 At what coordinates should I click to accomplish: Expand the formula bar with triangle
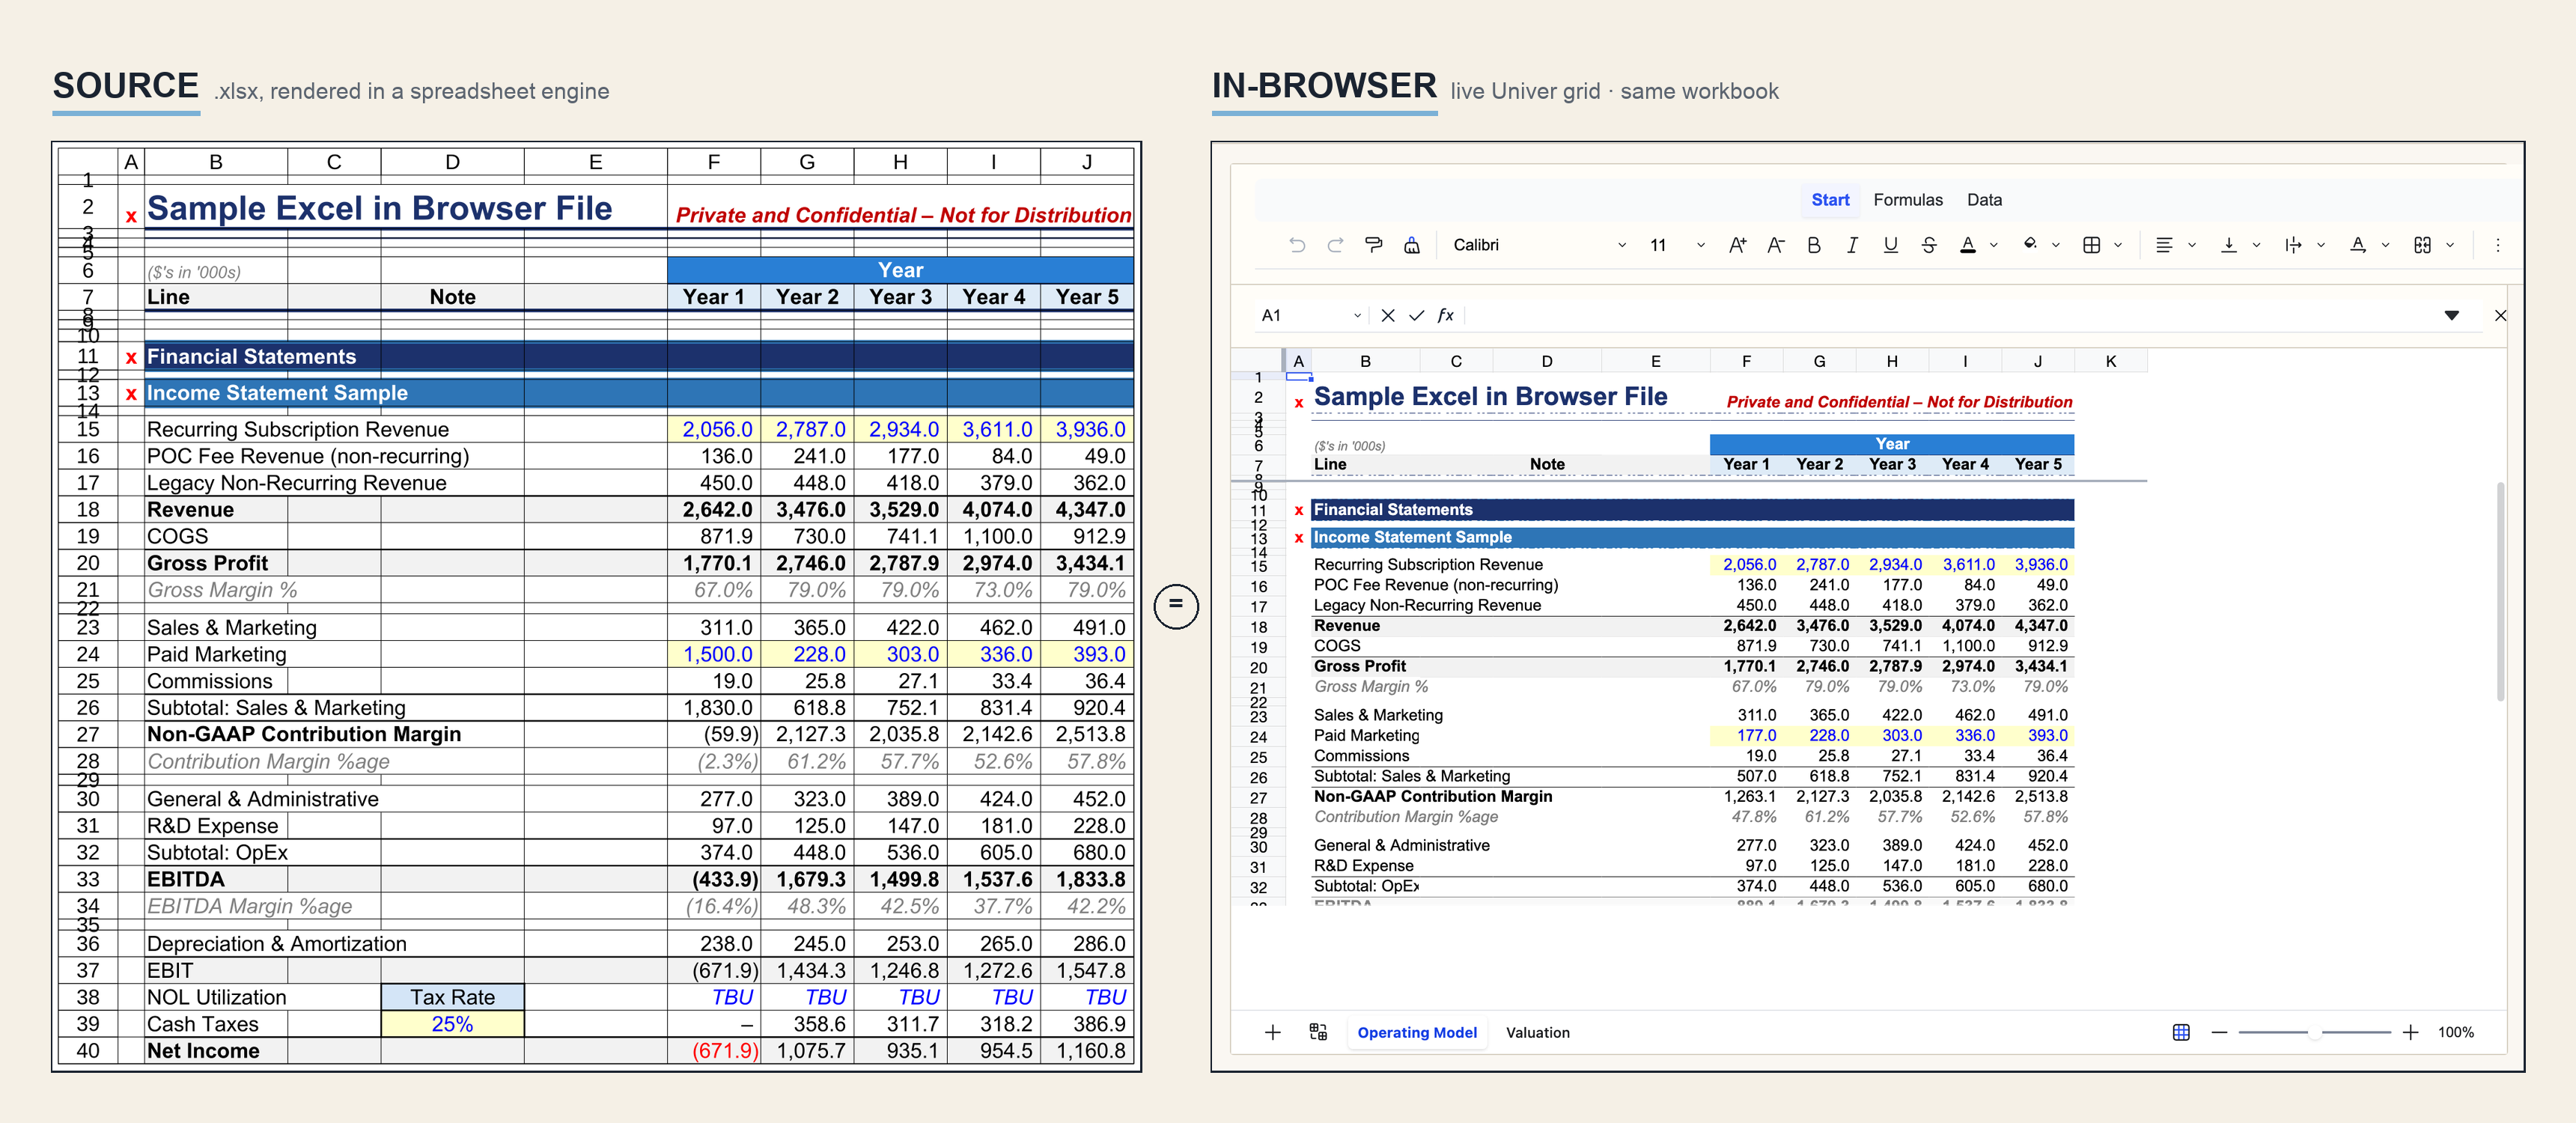2451,316
